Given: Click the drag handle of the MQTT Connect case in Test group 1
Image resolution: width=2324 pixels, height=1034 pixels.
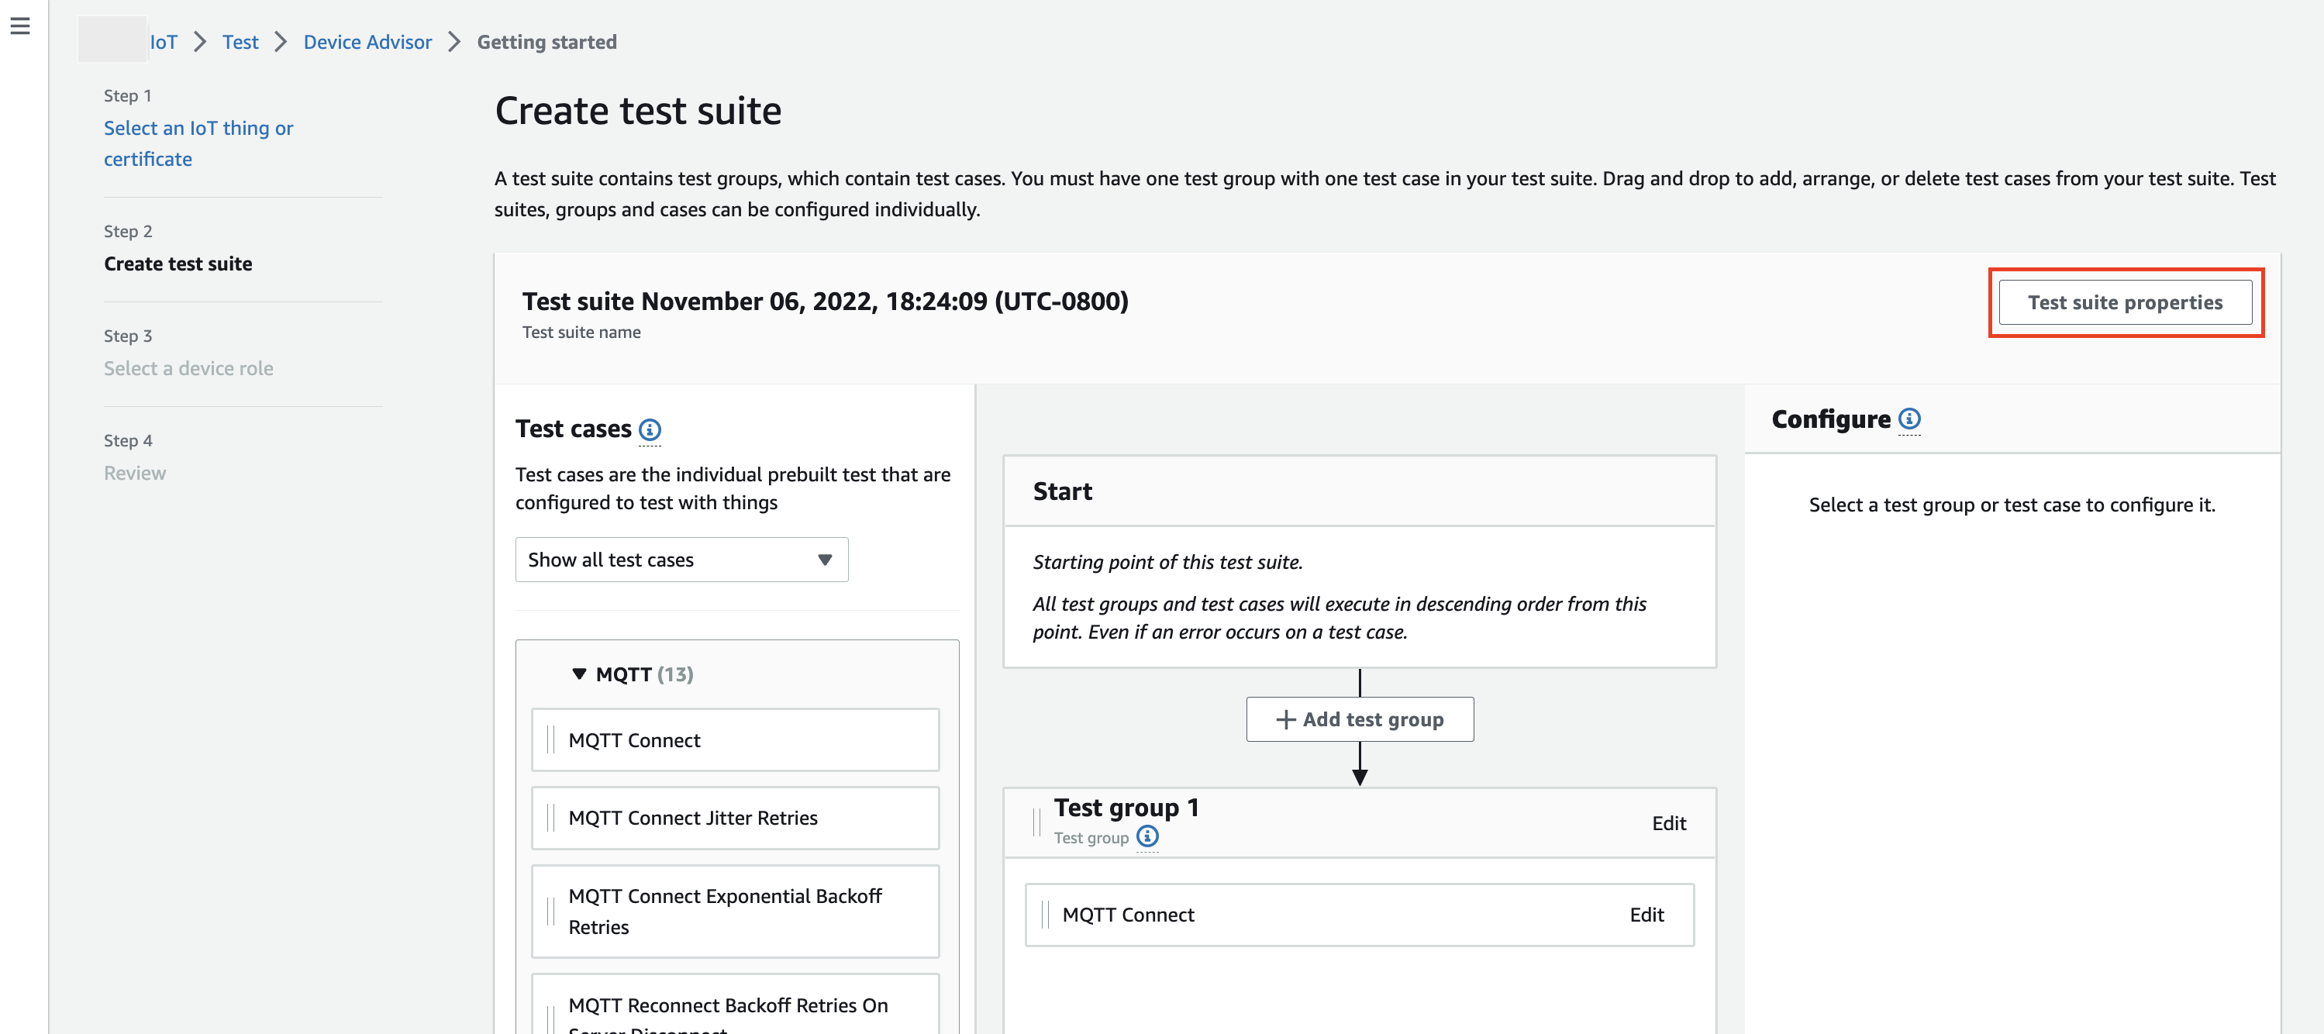Looking at the screenshot, I should point(1045,914).
